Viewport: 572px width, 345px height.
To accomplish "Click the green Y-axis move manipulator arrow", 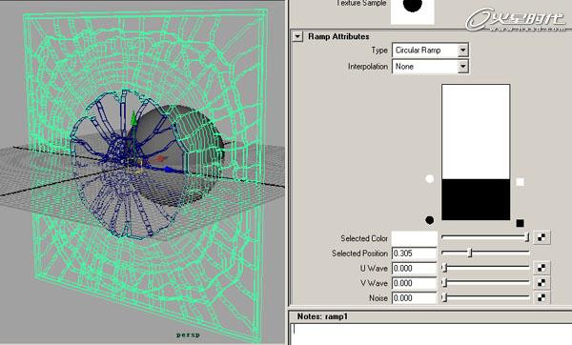I will tap(133, 118).
